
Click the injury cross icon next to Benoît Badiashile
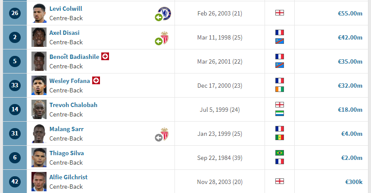tap(105, 56)
